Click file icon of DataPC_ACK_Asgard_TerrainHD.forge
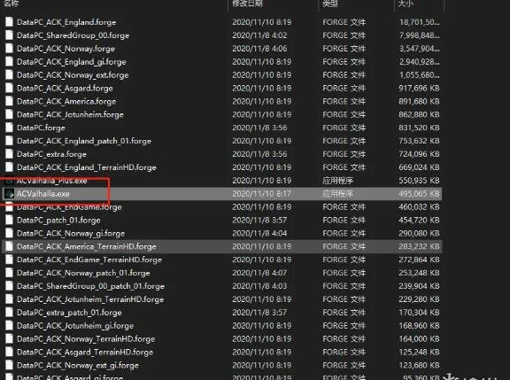 tap(10, 352)
